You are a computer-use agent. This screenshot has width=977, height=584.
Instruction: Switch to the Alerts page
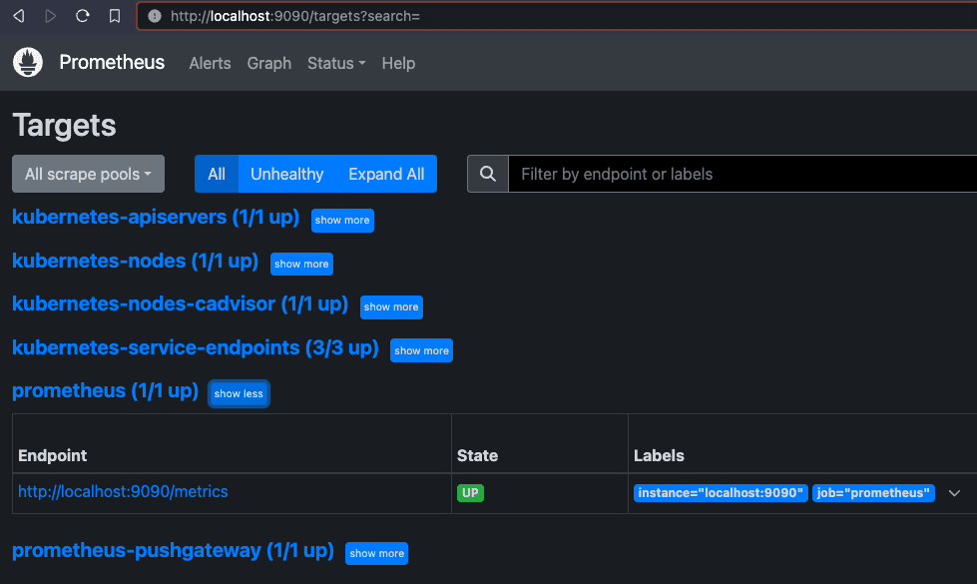click(210, 63)
